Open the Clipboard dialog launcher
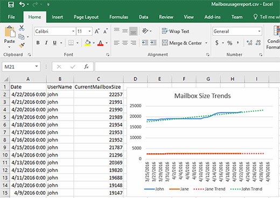This screenshot has height=198, width=280. pos(29,55)
